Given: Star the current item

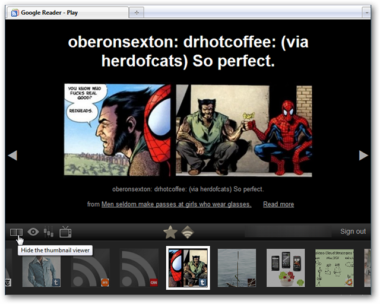Looking at the screenshot, I should click(170, 232).
